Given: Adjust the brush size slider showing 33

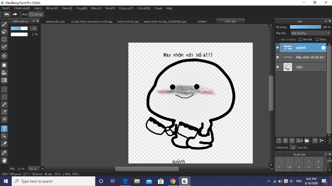Looking at the screenshot, I should point(19,28).
